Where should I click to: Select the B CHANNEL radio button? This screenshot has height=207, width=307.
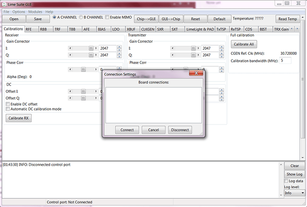click(x=81, y=17)
